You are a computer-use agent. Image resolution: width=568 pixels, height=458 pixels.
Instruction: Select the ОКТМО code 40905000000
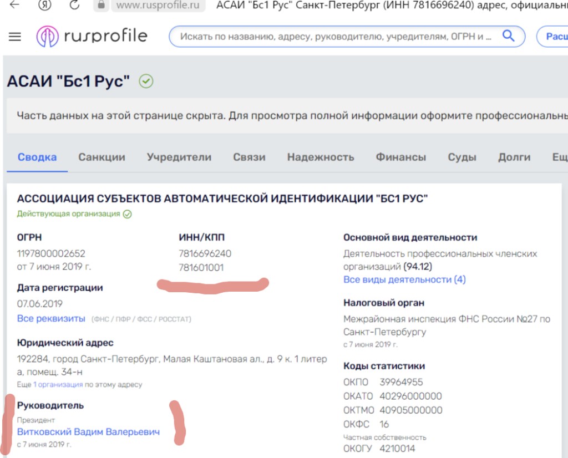tap(411, 410)
